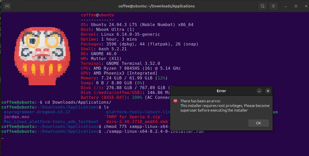This screenshot has width=309, height=156.
Task: Click the terminal search magnifier icon
Action: (263, 6)
